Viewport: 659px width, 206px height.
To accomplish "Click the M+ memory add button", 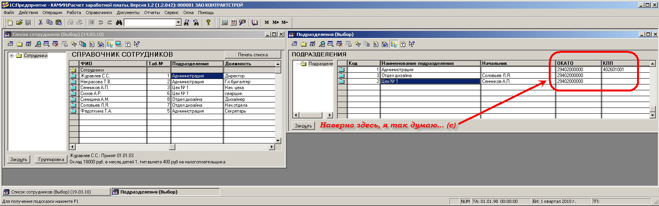I will [x=276, y=23].
